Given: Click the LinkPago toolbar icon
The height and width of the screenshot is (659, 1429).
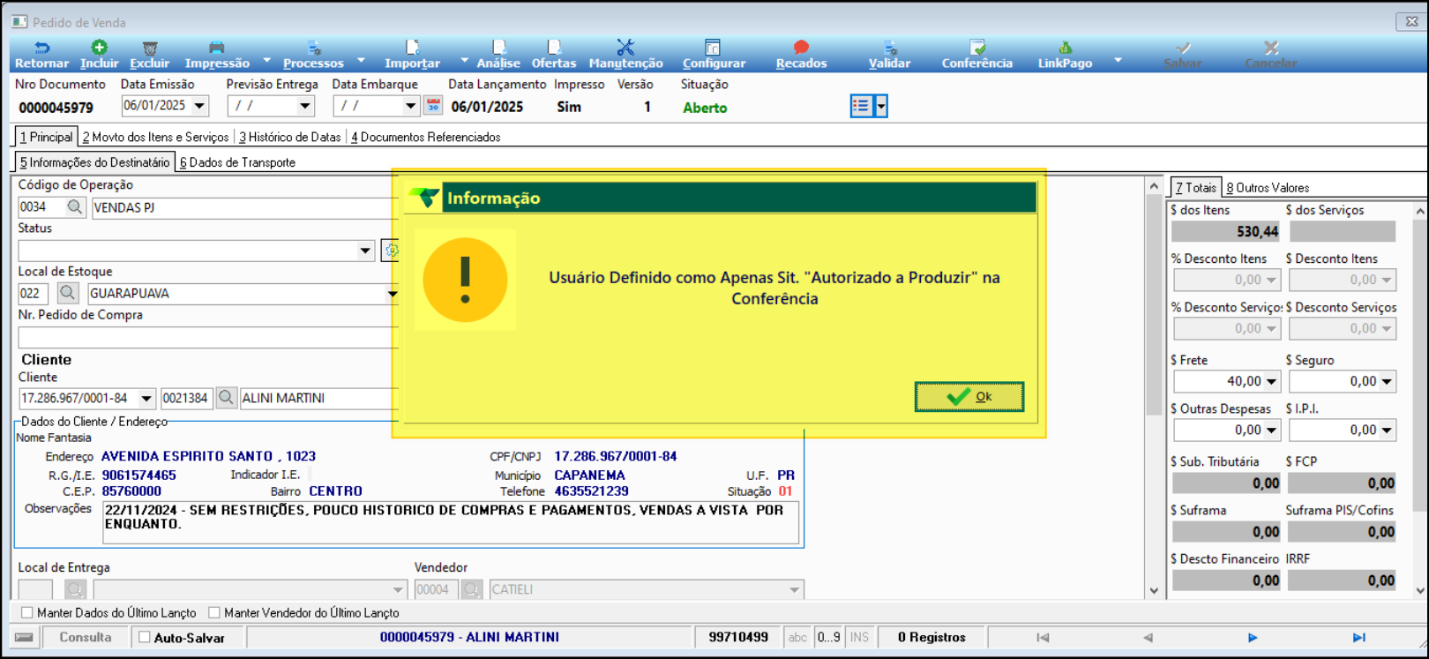Looking at the screenshot, I should (x=1065, y=49).
